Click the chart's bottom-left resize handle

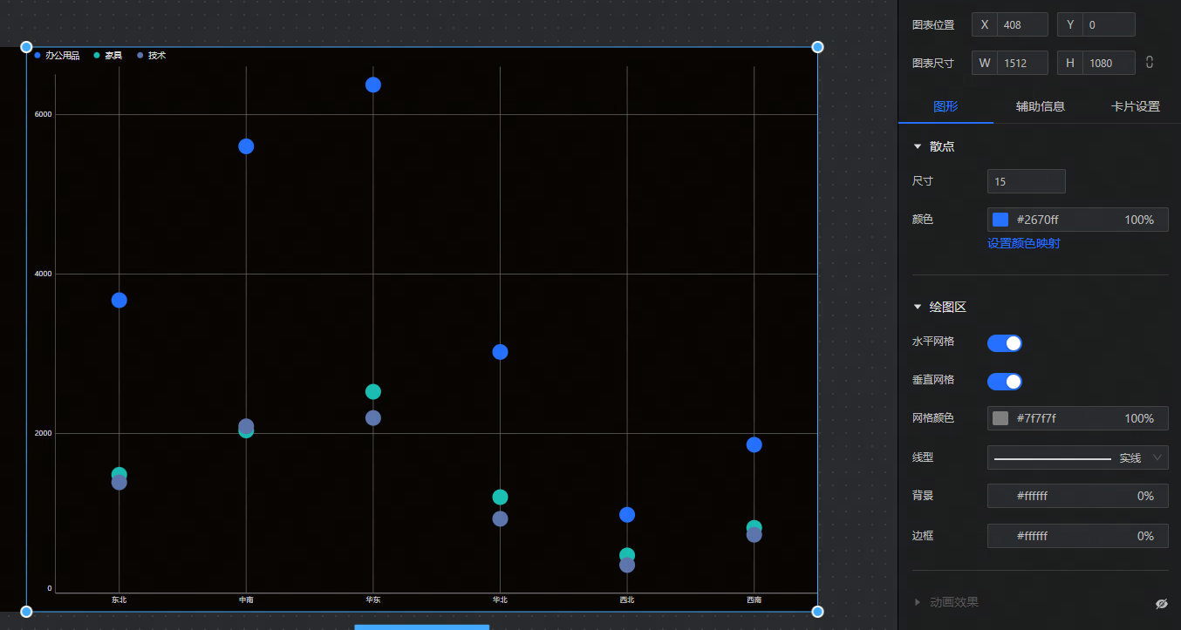(26, 612)
